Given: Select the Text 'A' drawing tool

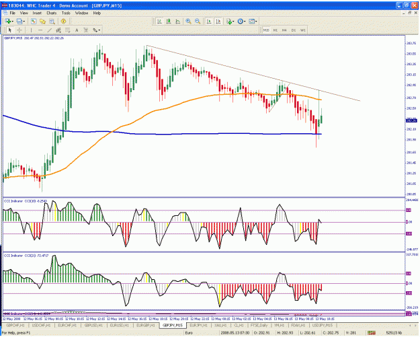Looking at the screenshot, I should [x=77, y=30].
